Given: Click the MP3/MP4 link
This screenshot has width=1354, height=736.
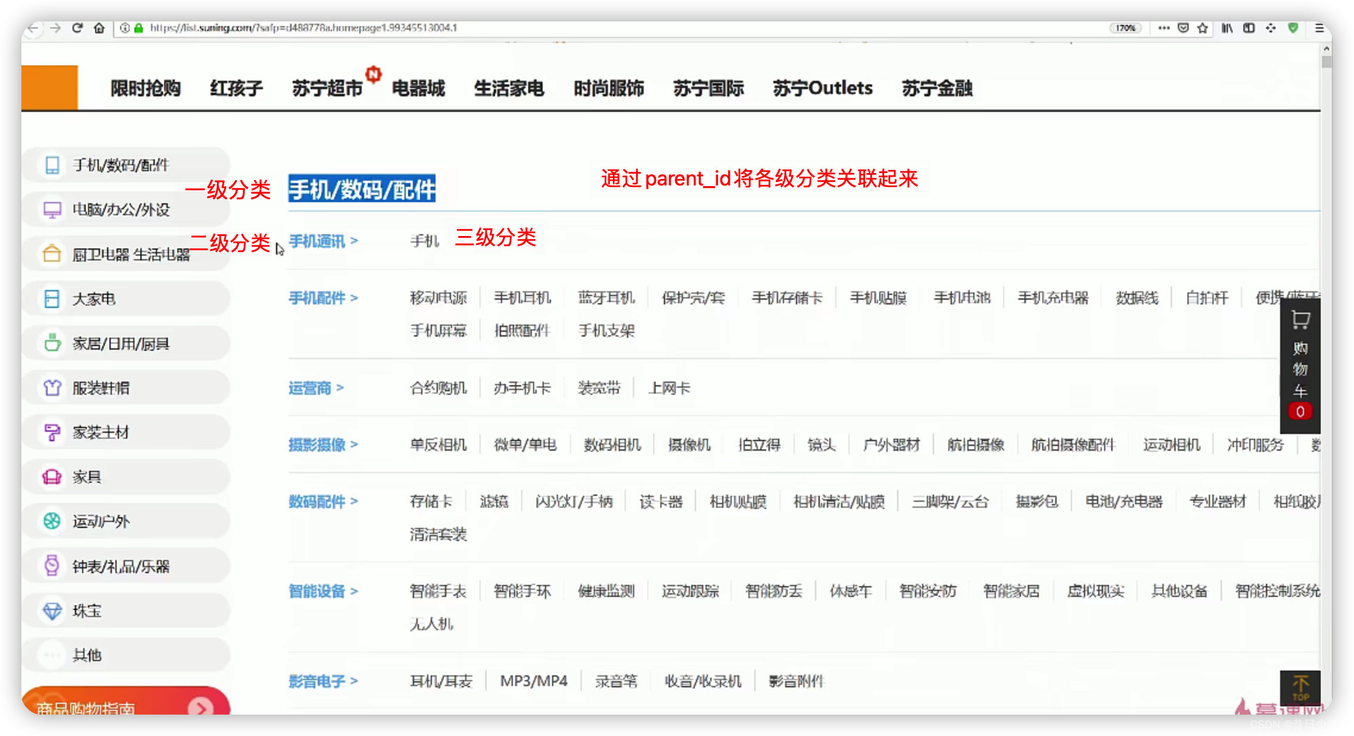Looking at the screenshot, I should pos(534,681).
